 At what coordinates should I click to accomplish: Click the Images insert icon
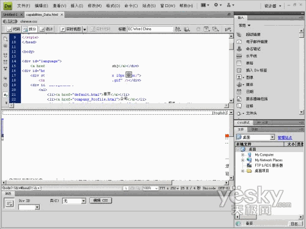[x=239, y=78]
